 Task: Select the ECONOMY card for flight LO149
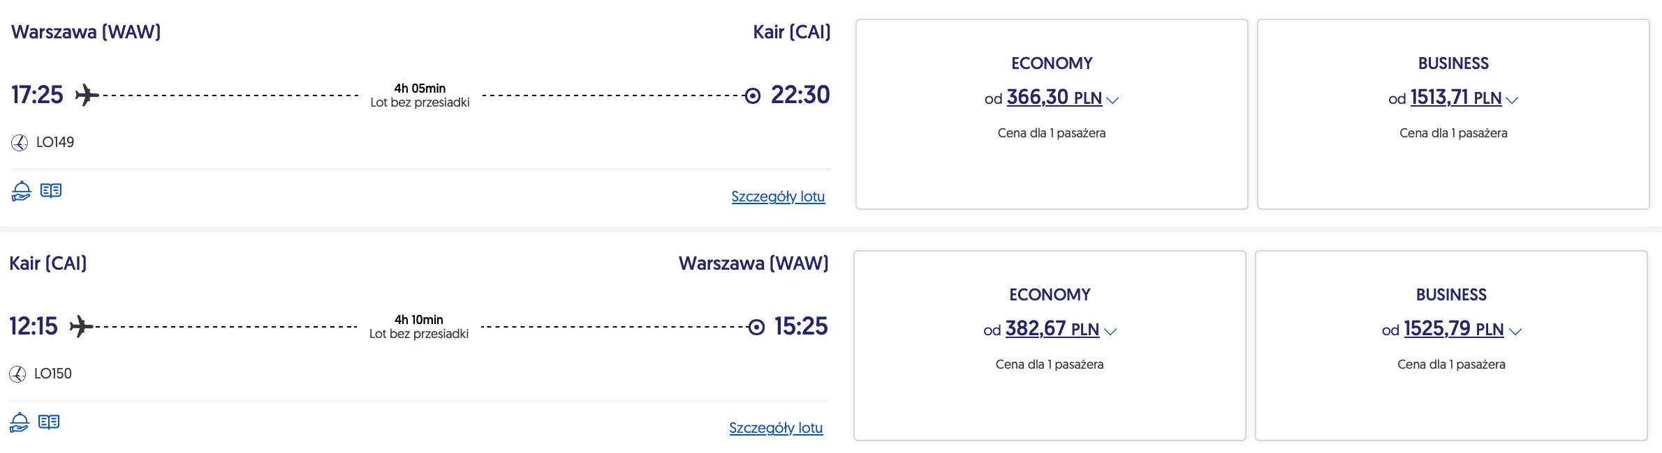point(1052,114)
